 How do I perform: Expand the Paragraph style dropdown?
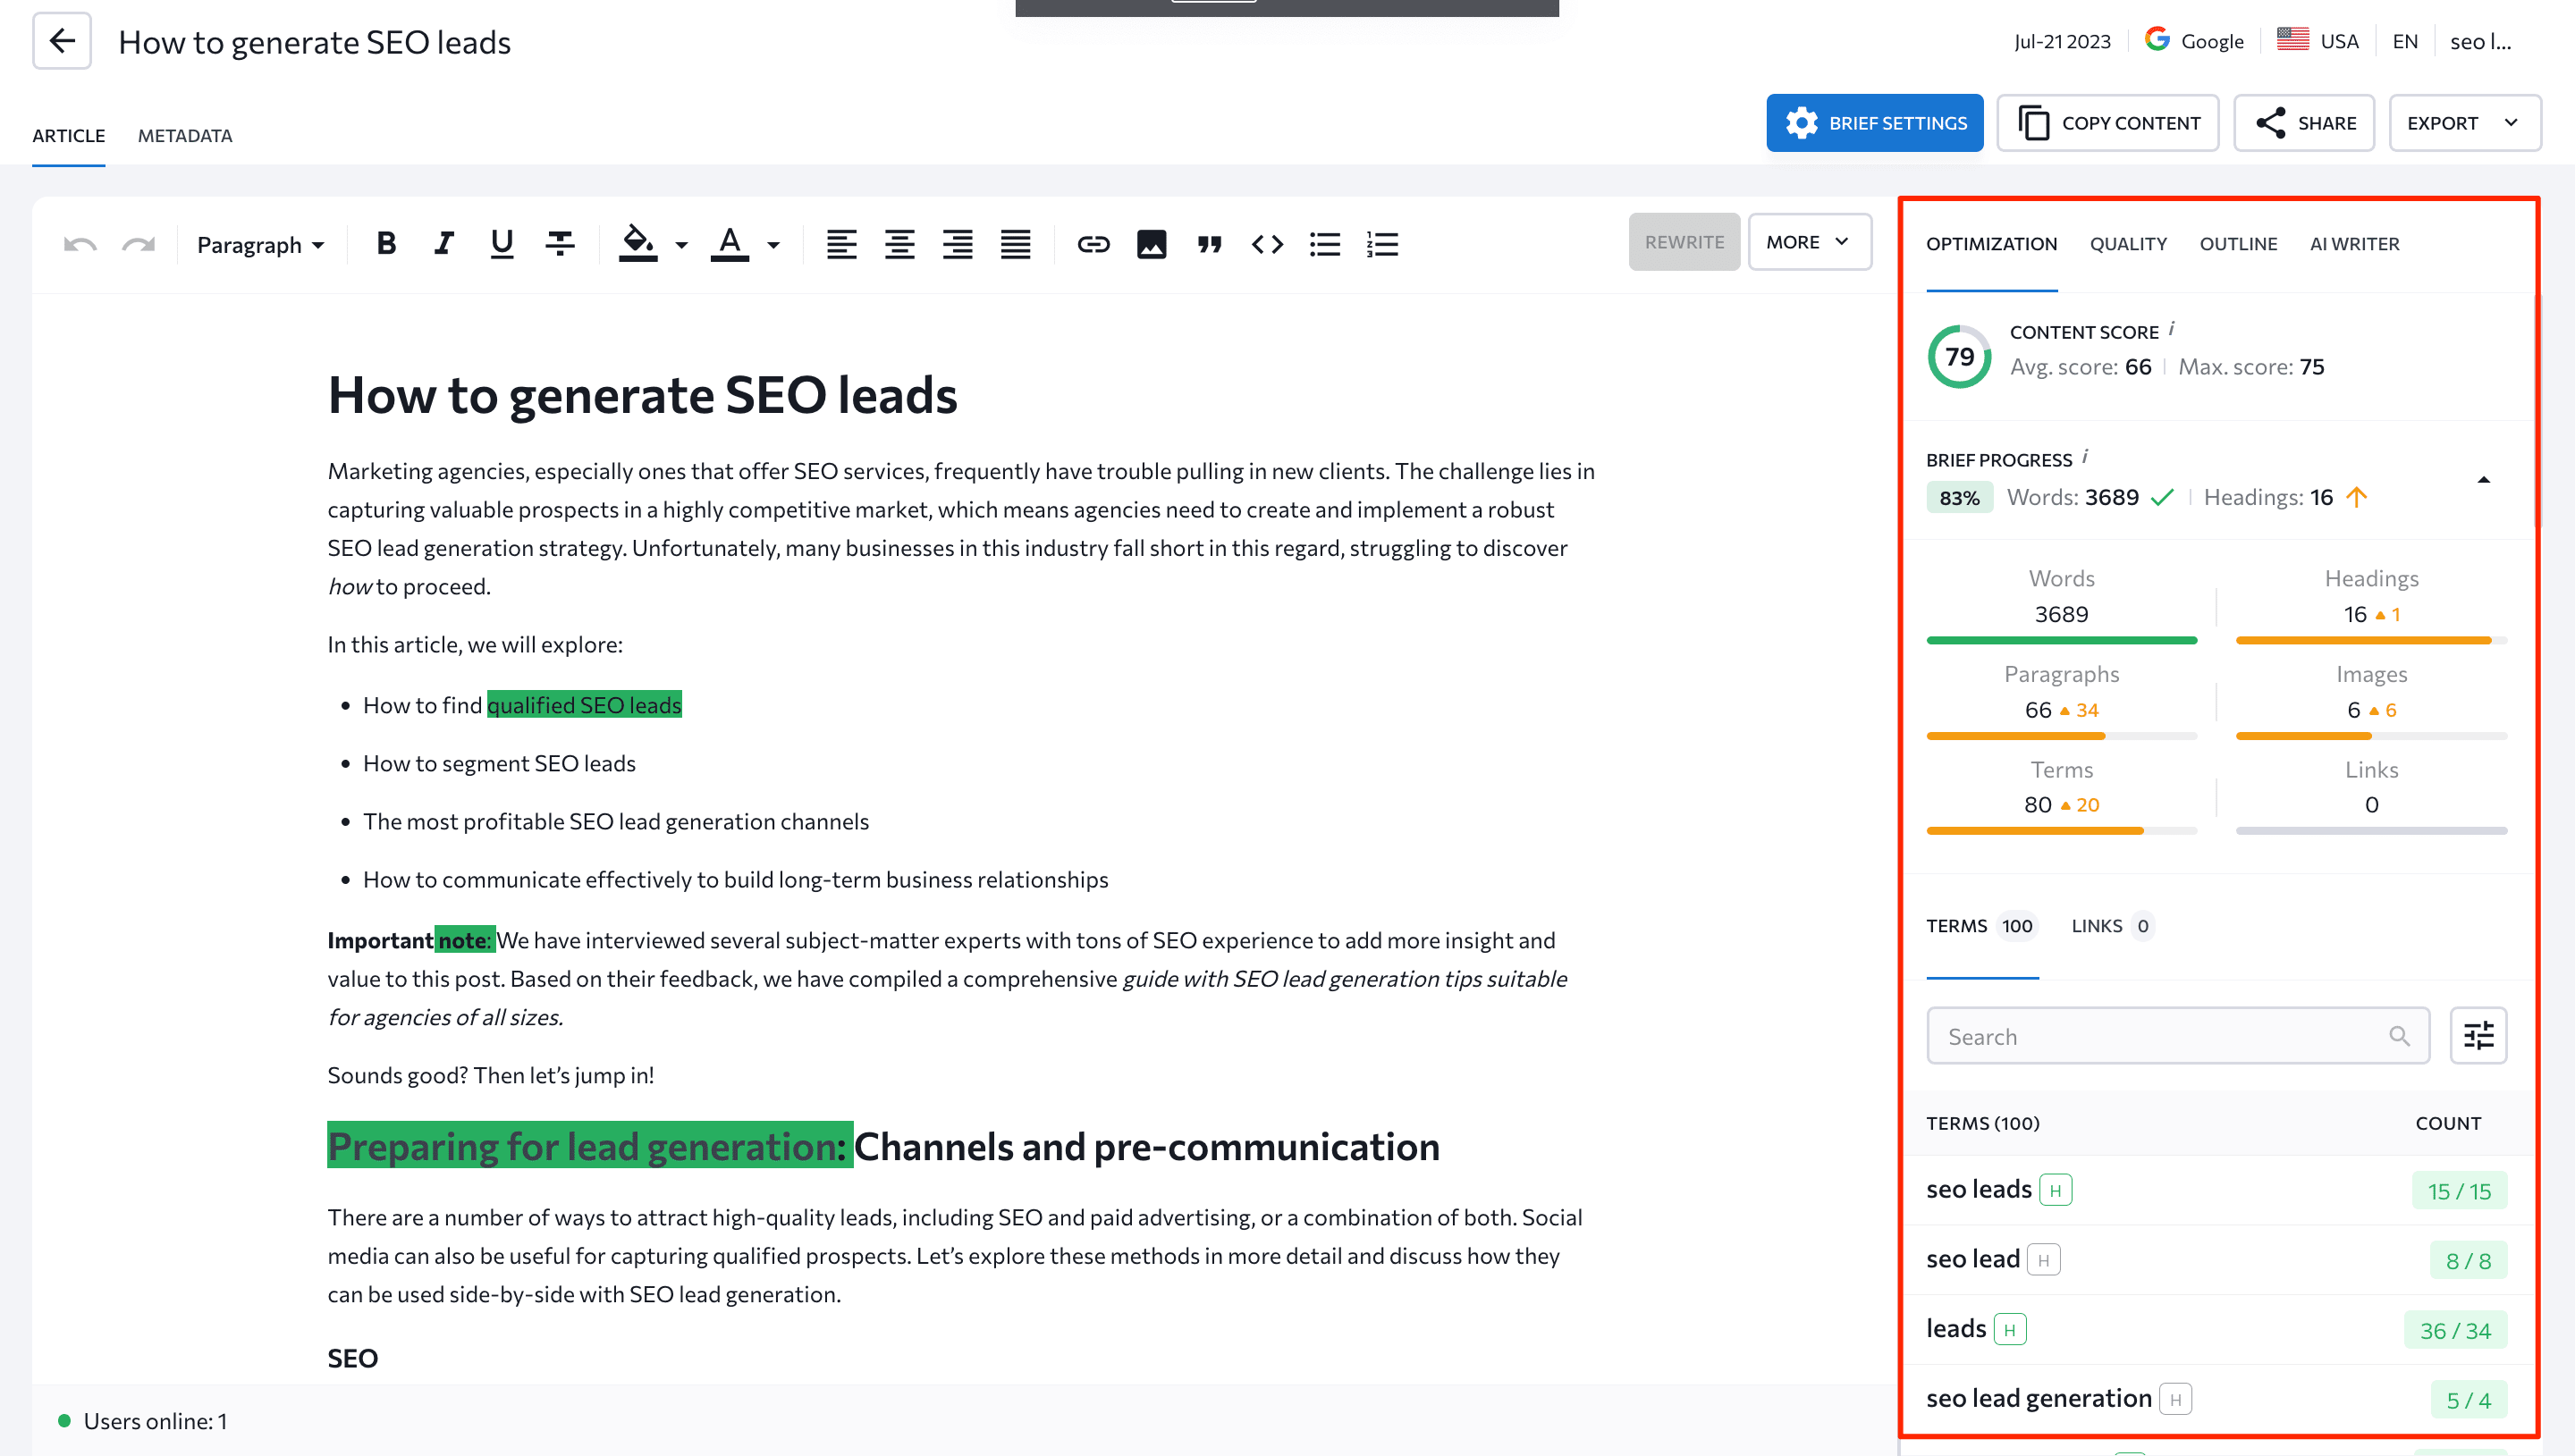pos(262,244)
